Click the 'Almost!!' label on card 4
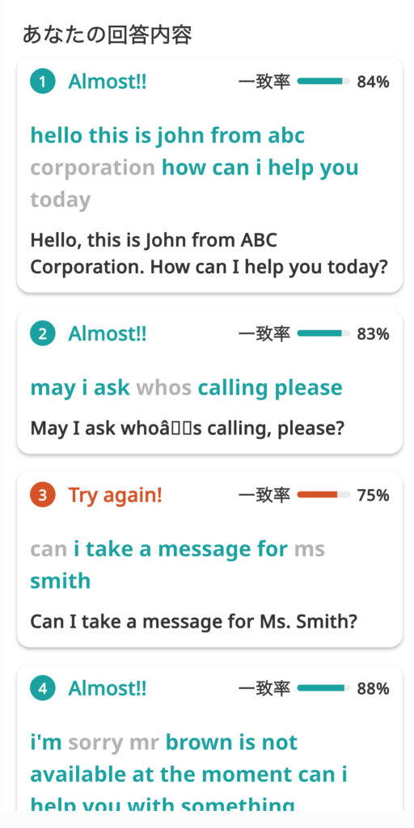 [108, 689]
